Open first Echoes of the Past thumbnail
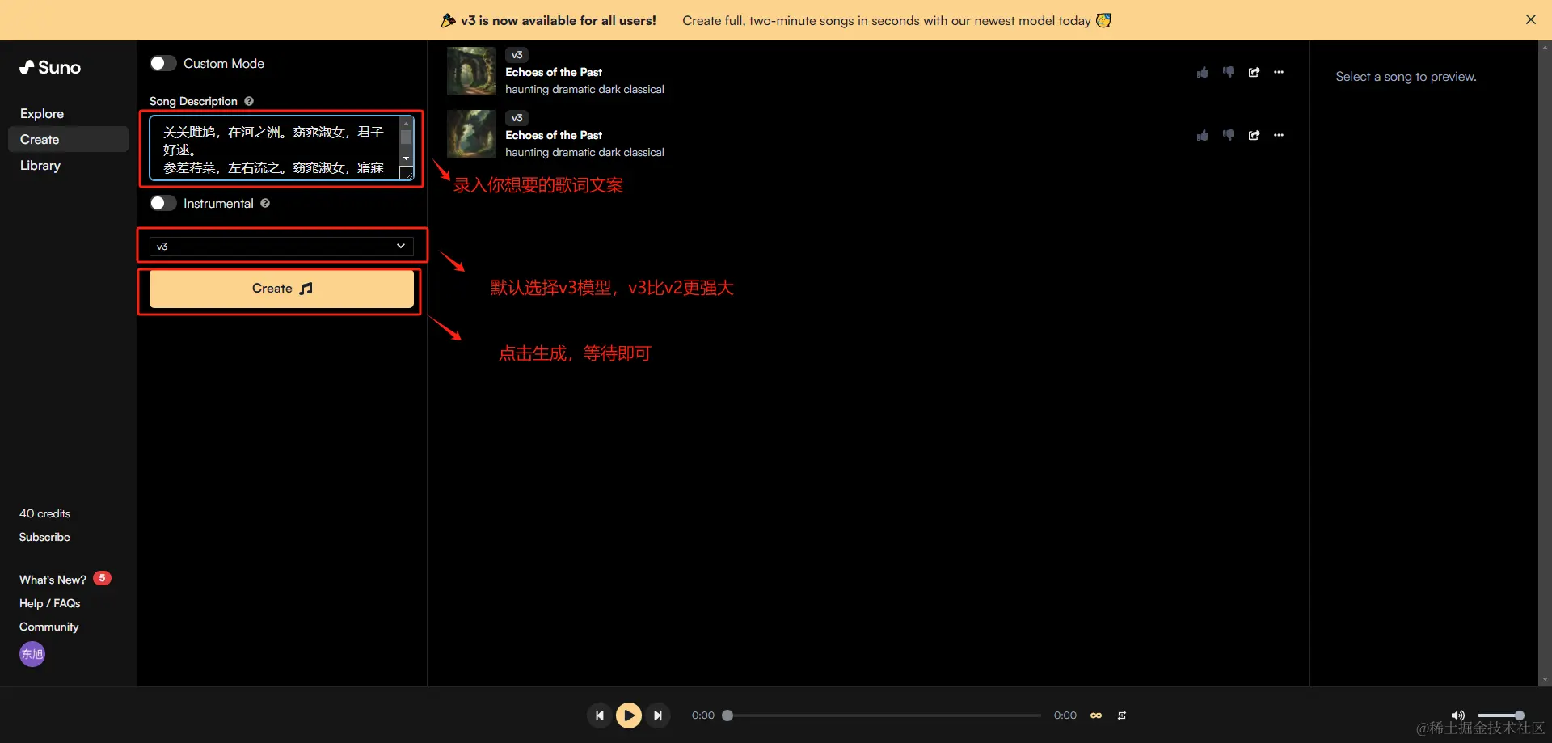The height and width of the screenshot is (743, 1552). coord(471,71)
